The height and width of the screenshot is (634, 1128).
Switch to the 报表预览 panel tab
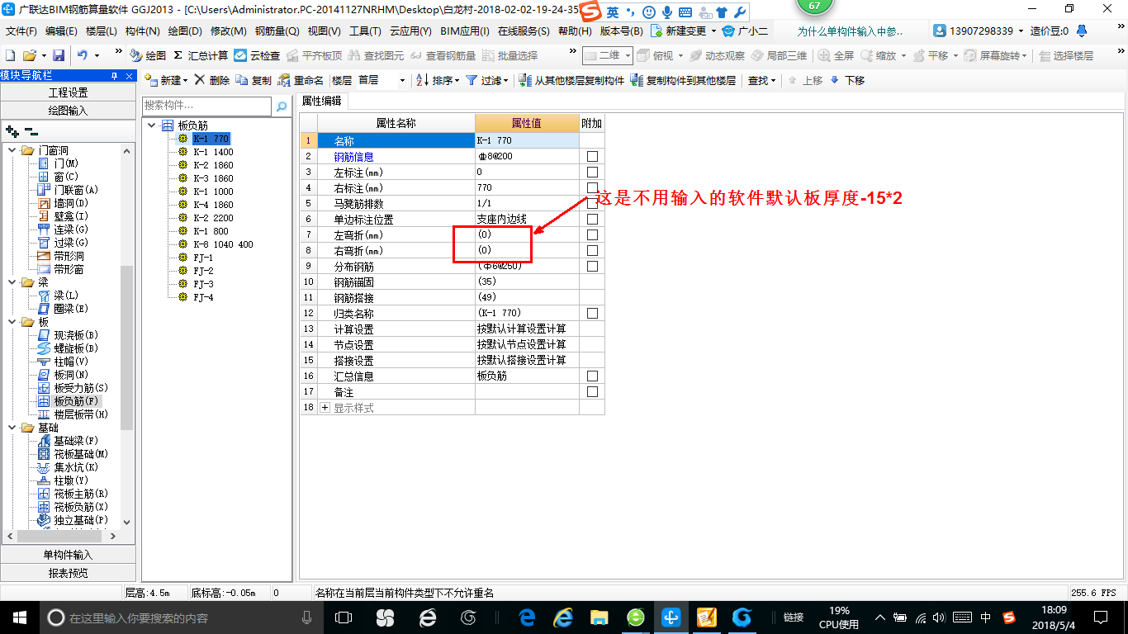[68, 573]
